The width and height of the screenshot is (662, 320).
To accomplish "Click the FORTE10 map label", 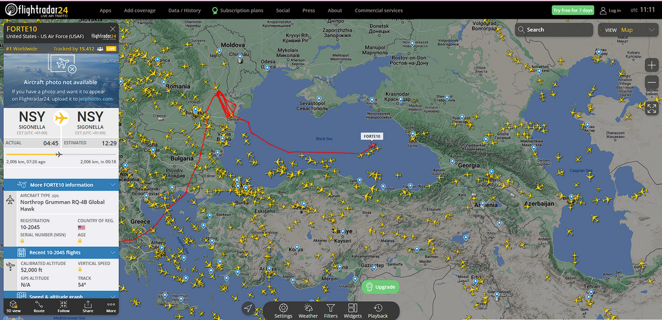I will (x=372, y=136).
